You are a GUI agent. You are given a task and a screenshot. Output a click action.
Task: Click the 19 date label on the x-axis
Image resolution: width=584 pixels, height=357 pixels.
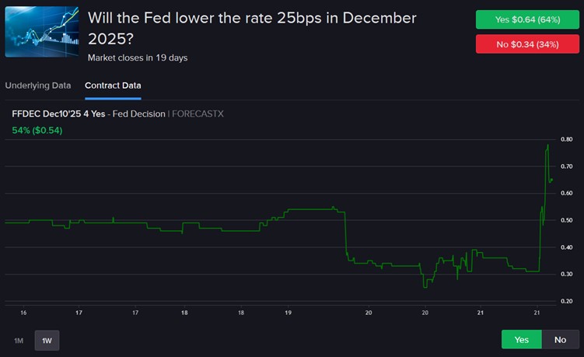(x=288, y=313)
